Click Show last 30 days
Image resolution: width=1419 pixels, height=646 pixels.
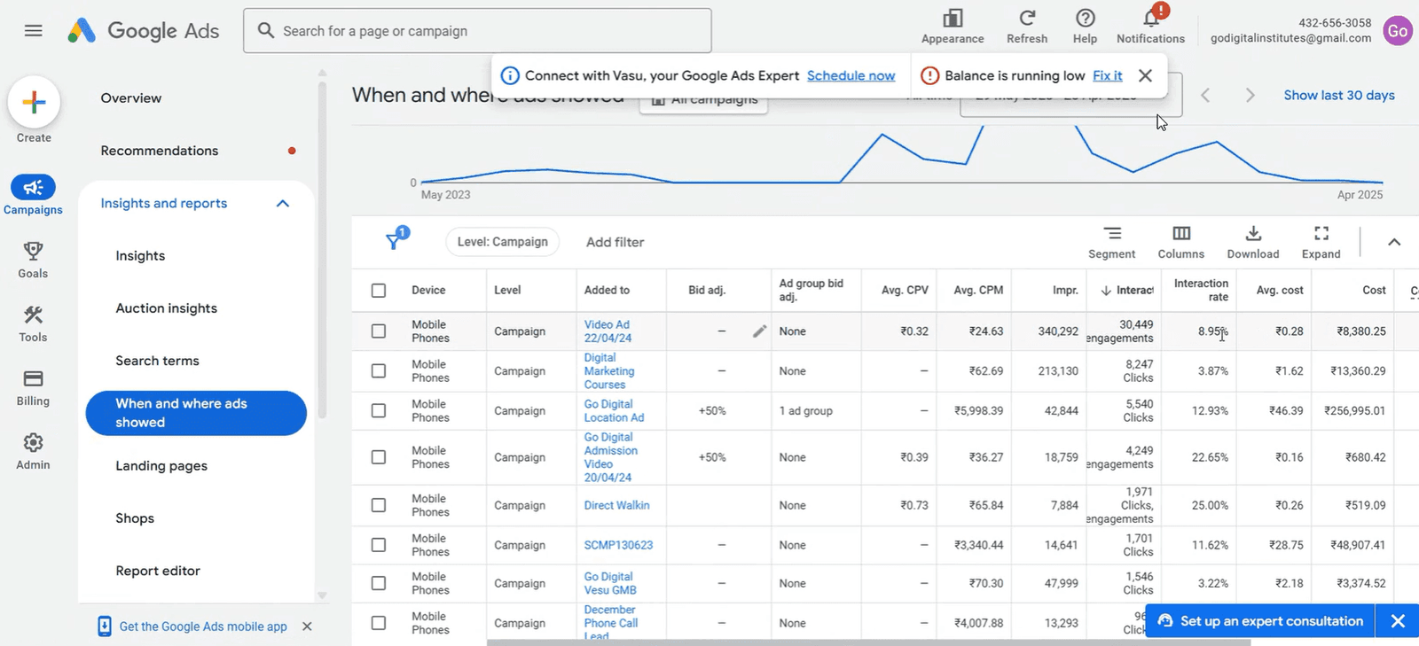pyautogui.click(x=1338, y=96)
